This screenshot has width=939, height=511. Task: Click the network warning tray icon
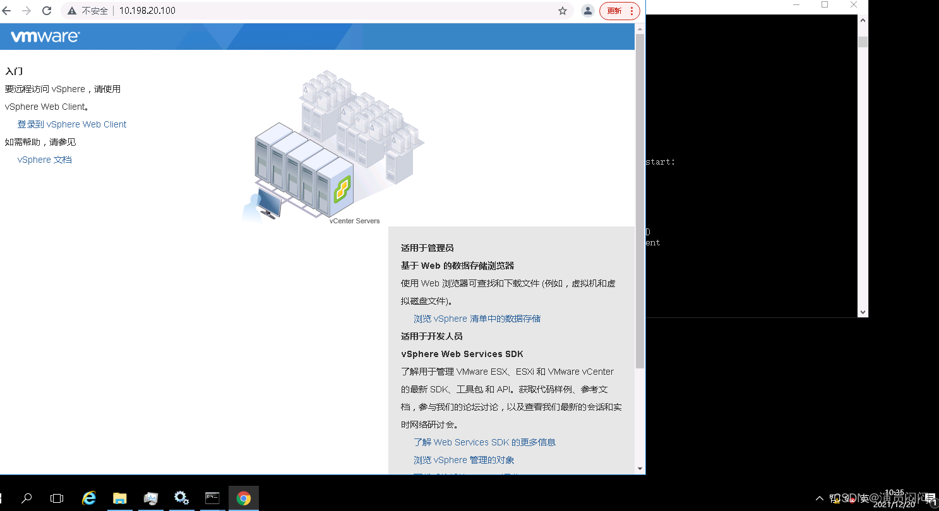(834, 498)
